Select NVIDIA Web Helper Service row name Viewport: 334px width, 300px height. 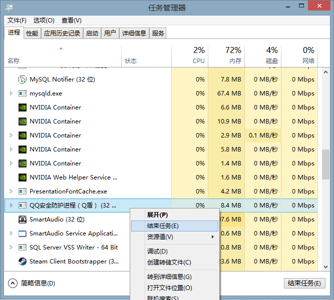point(73,177)
